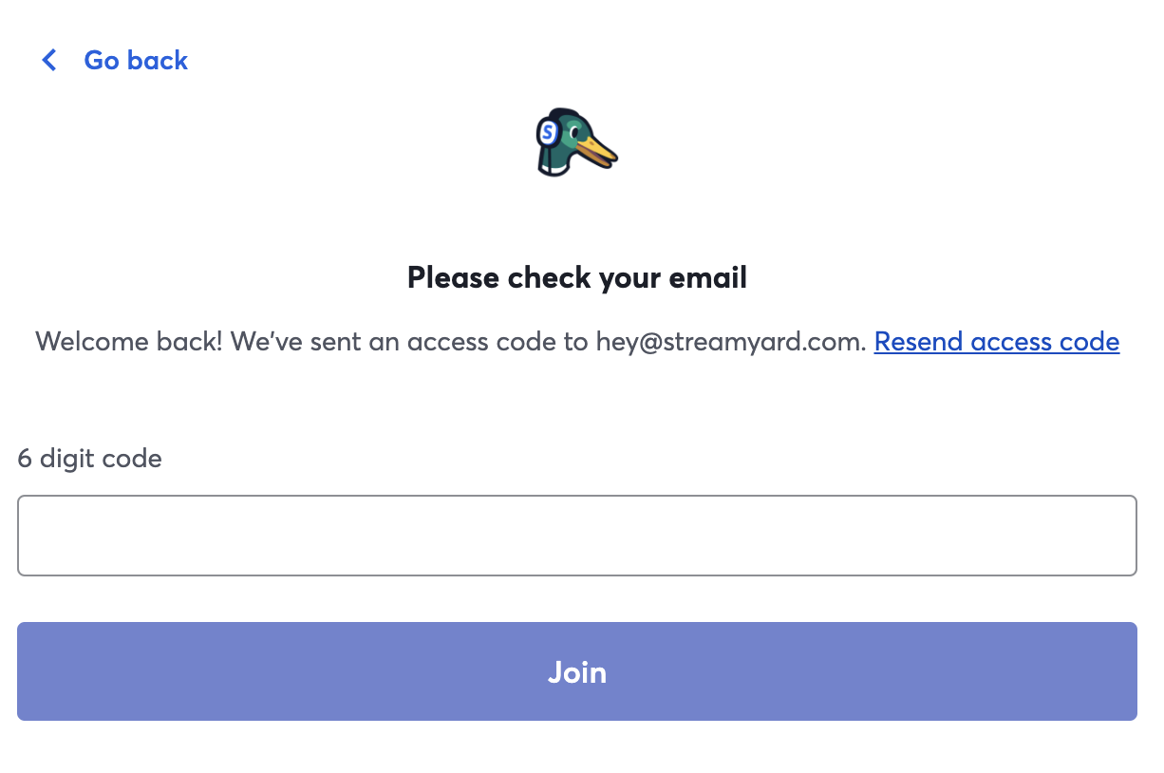Click the hey@streamyard.com email address
This screenshot has width=1164, height=773.
point(731,341)
